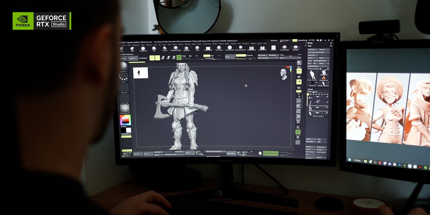
Task: Select the Pinch brush
Action: (197, 47)
